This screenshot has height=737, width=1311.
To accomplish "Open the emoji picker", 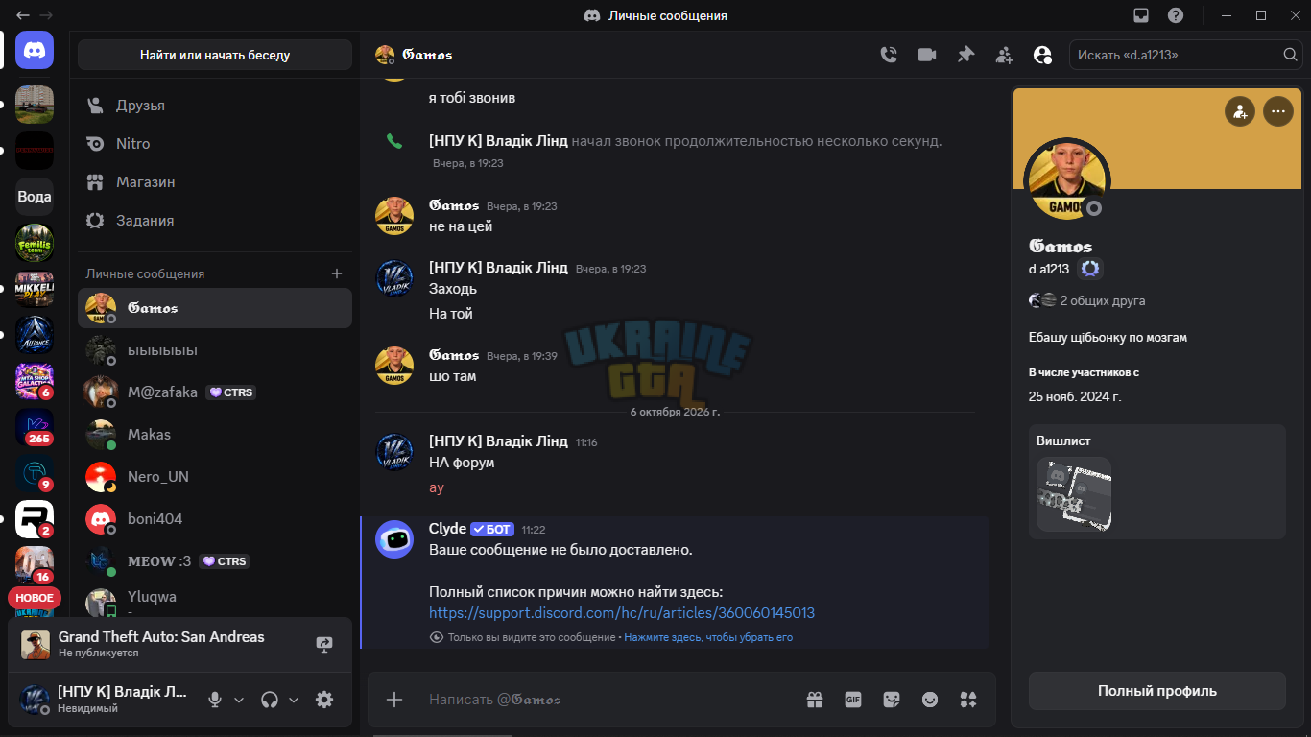I will (x=930, y=700).
